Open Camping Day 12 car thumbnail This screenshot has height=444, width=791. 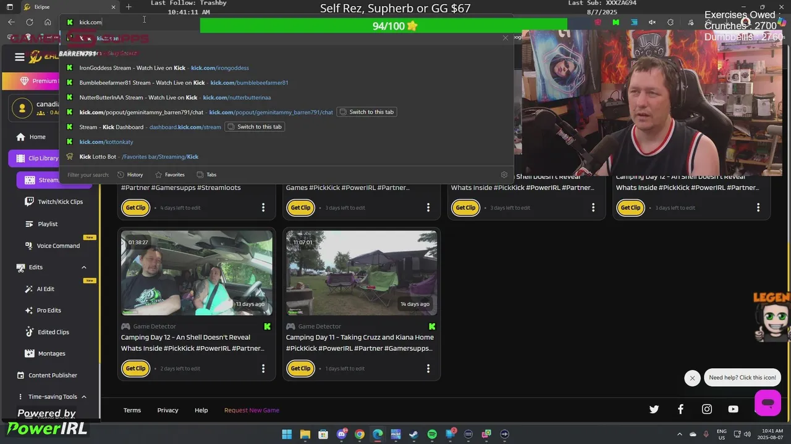tap(197, 273)
